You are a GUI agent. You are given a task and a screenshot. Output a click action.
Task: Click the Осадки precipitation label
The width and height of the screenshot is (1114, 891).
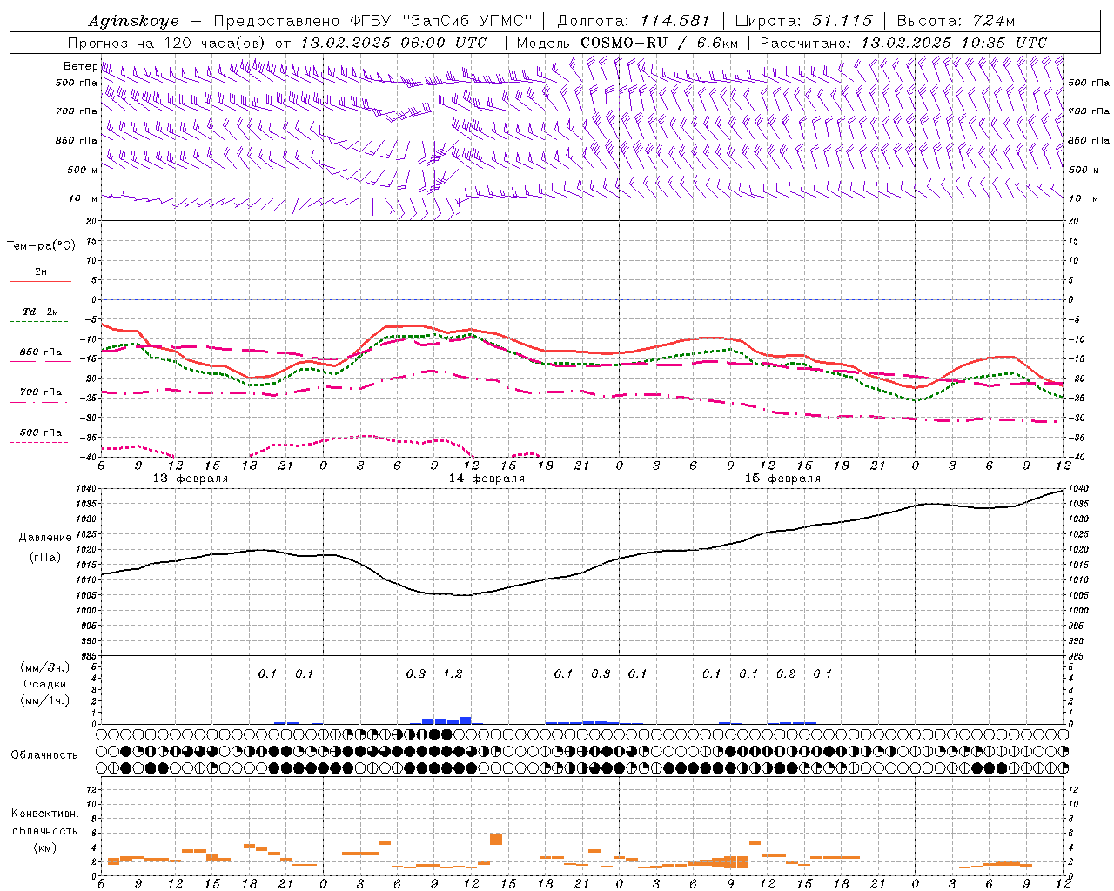coord(45,684)
